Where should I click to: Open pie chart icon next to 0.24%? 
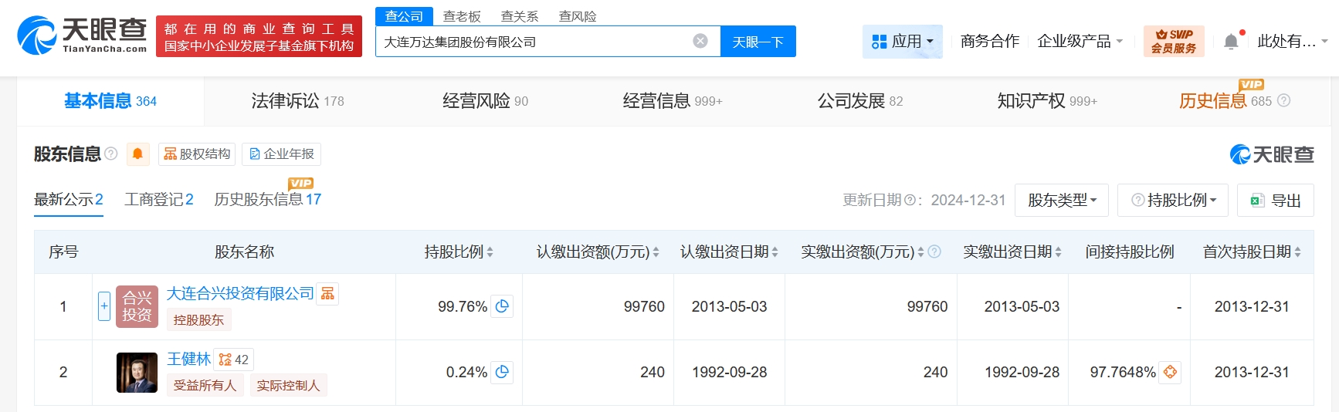click(x=502, y=372)
